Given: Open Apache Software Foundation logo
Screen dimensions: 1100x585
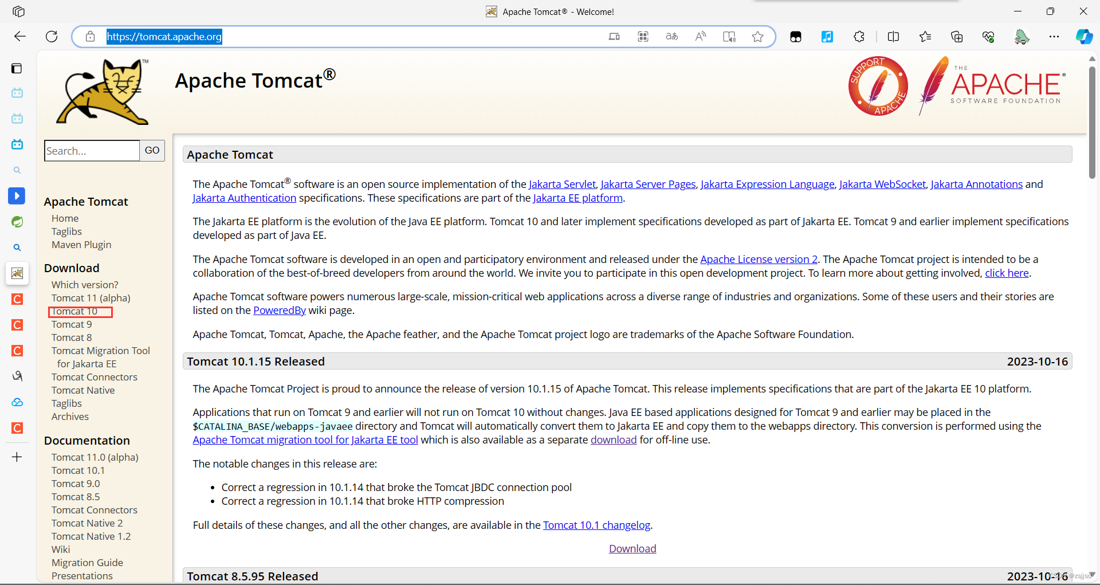Looking at the screenshot, I should coord(992,86).
